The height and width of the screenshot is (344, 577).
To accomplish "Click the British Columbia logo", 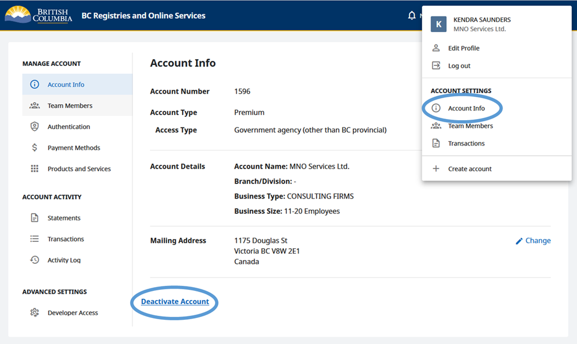I will [x=38, y=16].
